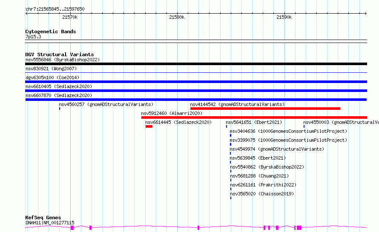This screenshot has width=379, height=232.
Task: Open dgv6305n100 (Coe2014) variant label
Action: [x=52, y=77]
